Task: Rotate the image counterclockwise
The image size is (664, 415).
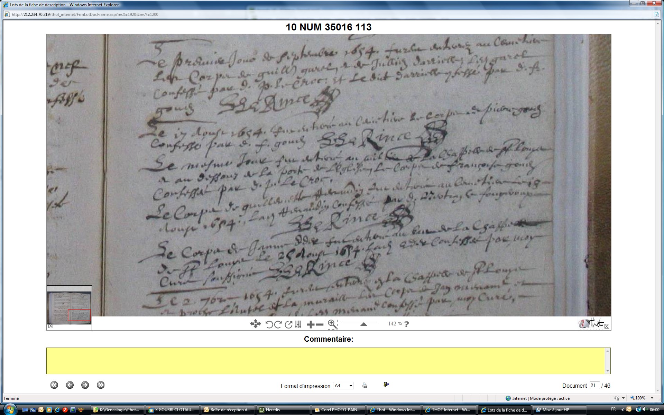Action: coord(269,324)
